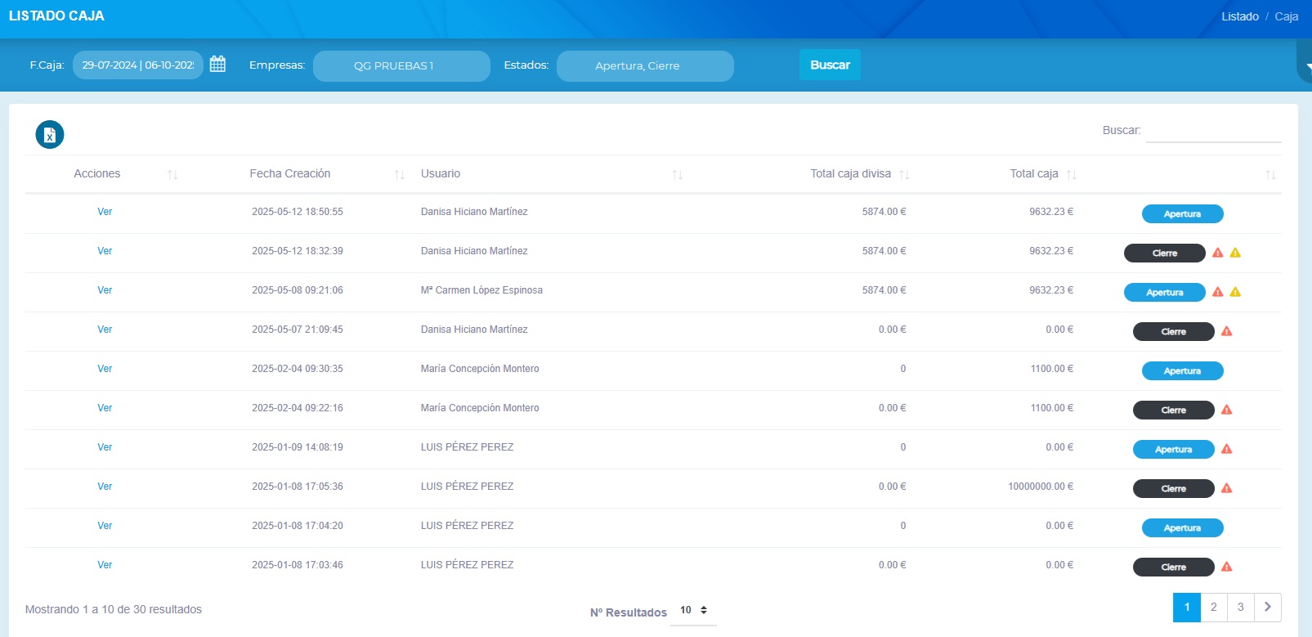This screenshot has height=637, width=1312.
Task: Click red warning icon on Mª Carmen row
Action: click(x=1217, y=292)
